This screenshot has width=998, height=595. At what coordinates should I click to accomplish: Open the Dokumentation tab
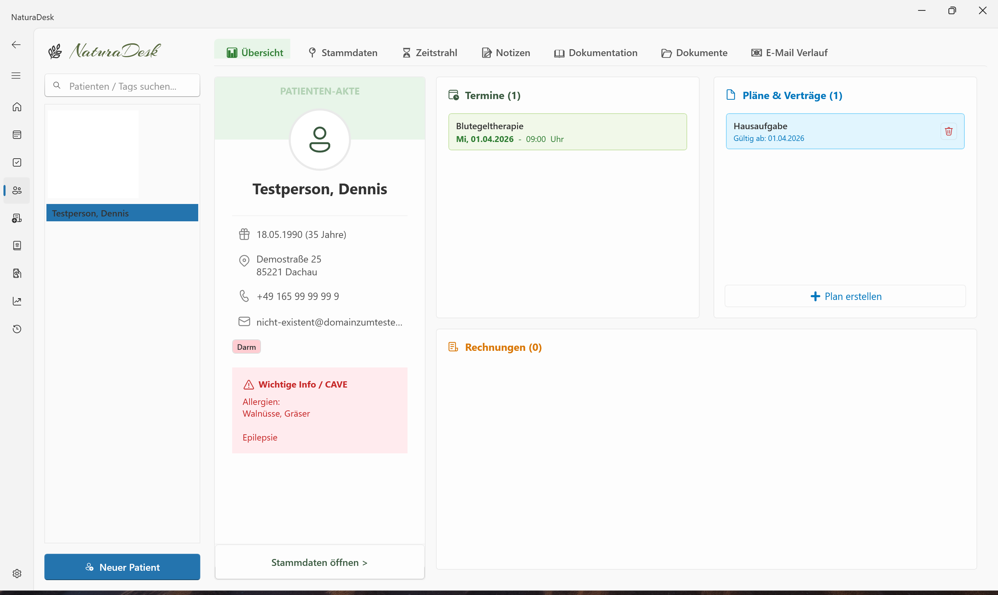pyautogui.click(x=596, y=53)
